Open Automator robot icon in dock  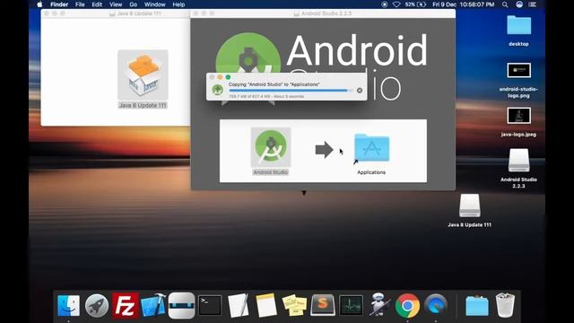[x=378, y=304]
